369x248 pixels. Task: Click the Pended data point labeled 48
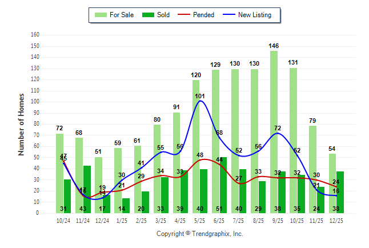[200, 159]
